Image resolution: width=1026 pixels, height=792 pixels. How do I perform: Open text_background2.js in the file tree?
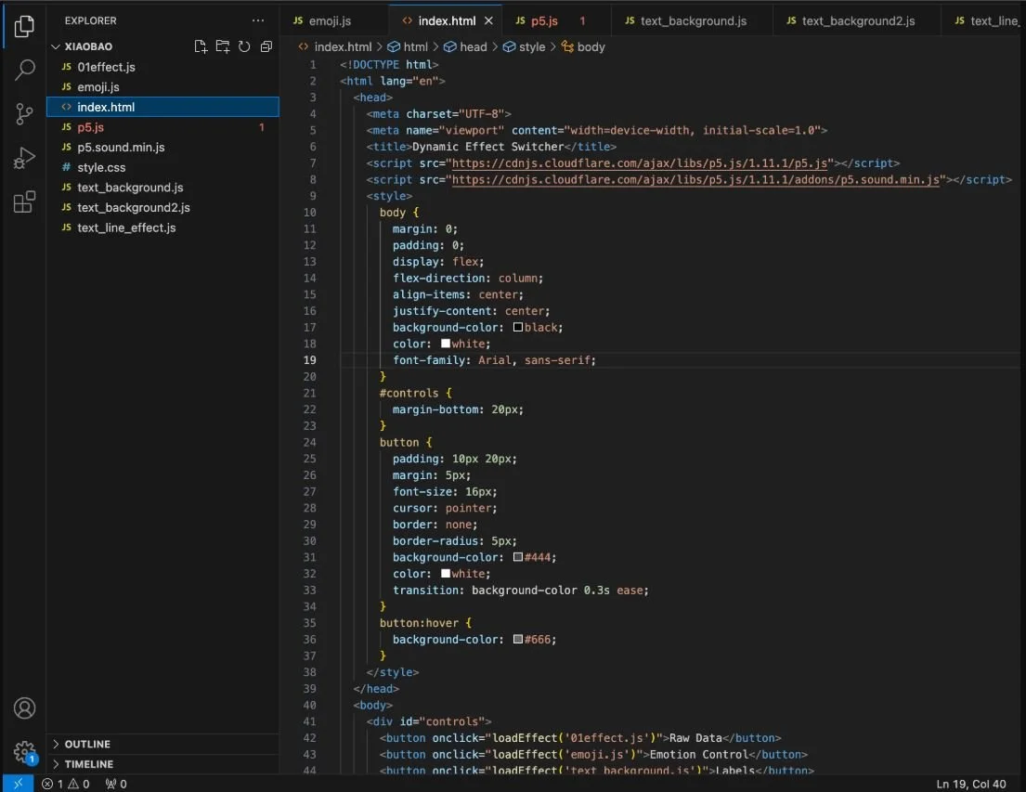[162, 207]
